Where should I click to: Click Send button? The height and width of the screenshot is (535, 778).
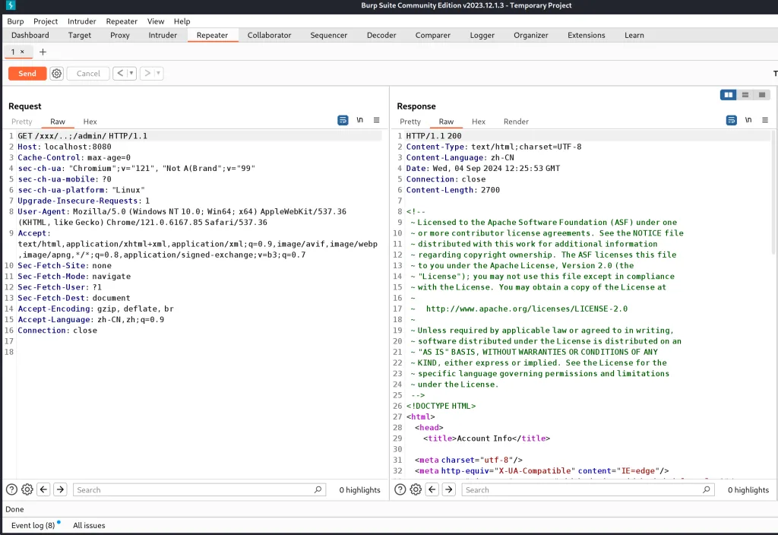27,74
